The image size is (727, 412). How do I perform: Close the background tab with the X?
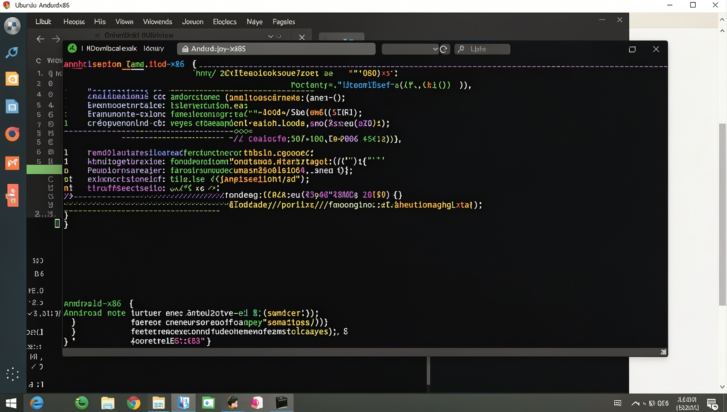(x=302, y=37)
